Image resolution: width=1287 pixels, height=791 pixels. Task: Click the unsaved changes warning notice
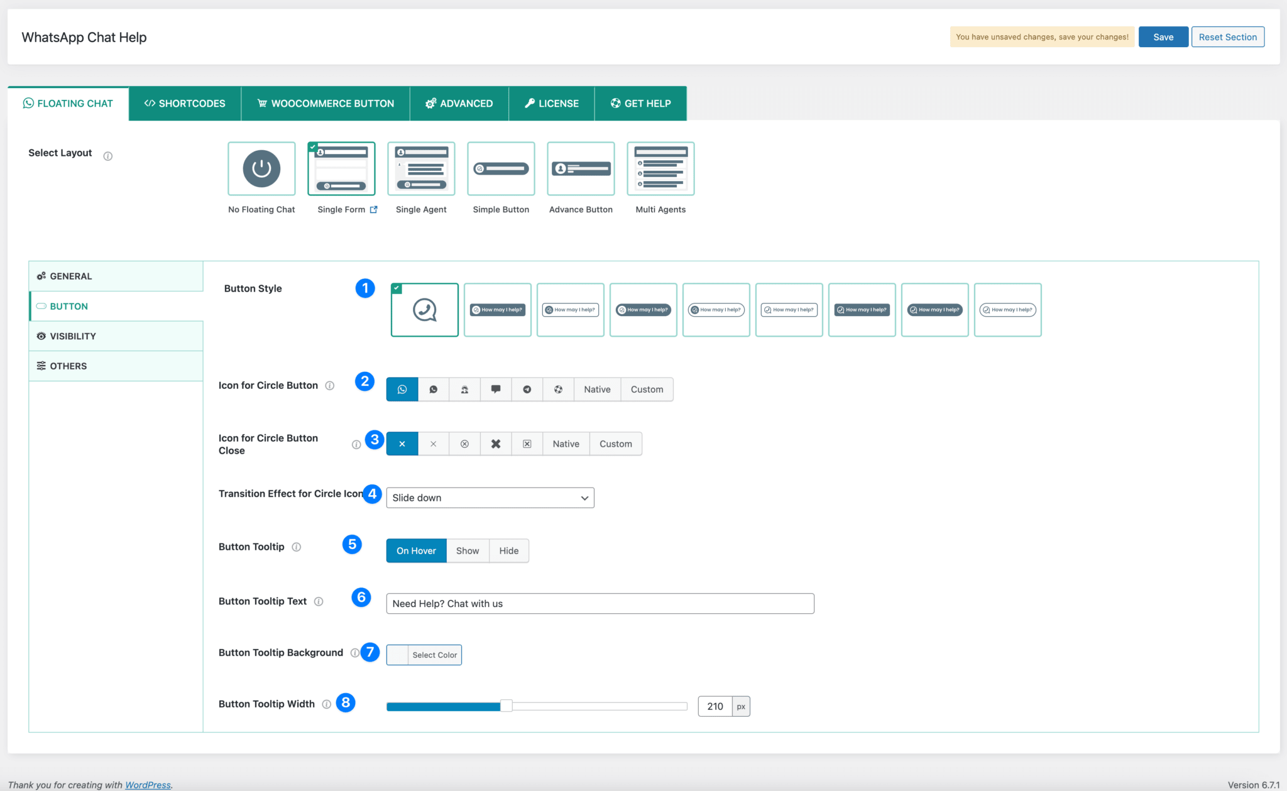[x=1042, y=37]
